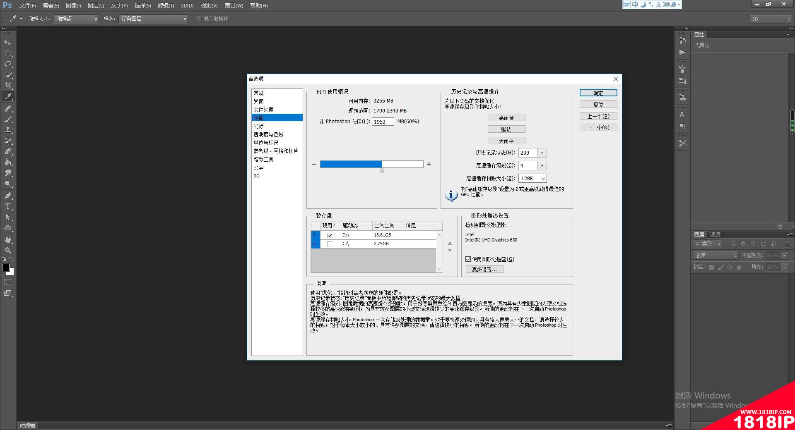Screen dimensions: 795x430
Task: Select the Clone Stamp tool
Action: click(8, 130)
